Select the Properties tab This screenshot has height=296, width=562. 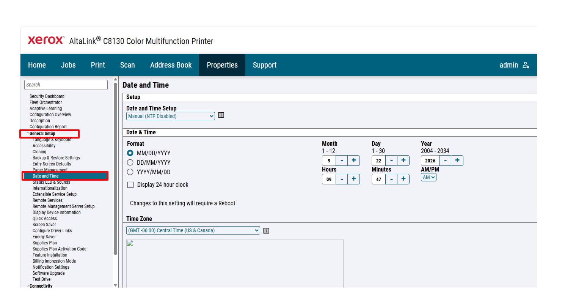click(222, 65)
